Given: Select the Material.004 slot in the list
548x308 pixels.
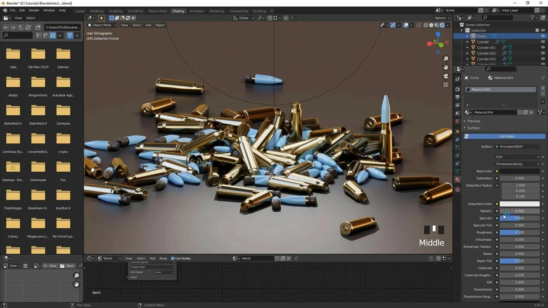Looking at the screenshot, I should (500, 89).
